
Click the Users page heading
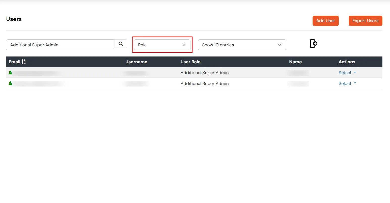coord(14,19)
